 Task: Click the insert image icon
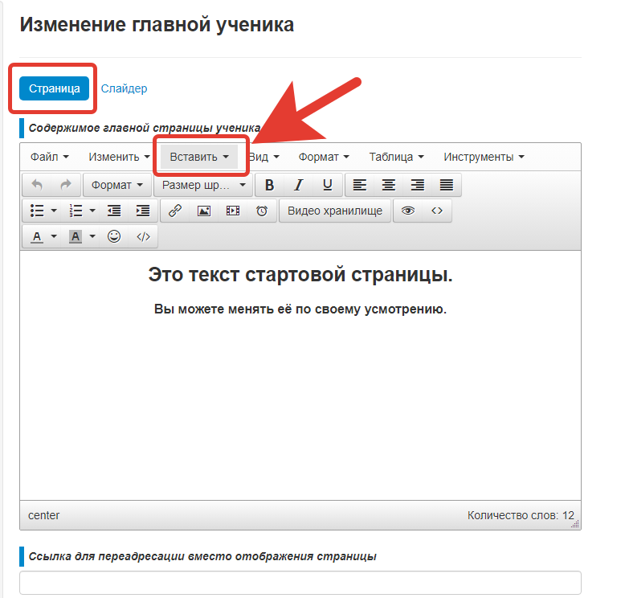pos(204,211)
